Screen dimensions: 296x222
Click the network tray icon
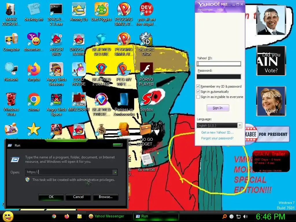238,217
